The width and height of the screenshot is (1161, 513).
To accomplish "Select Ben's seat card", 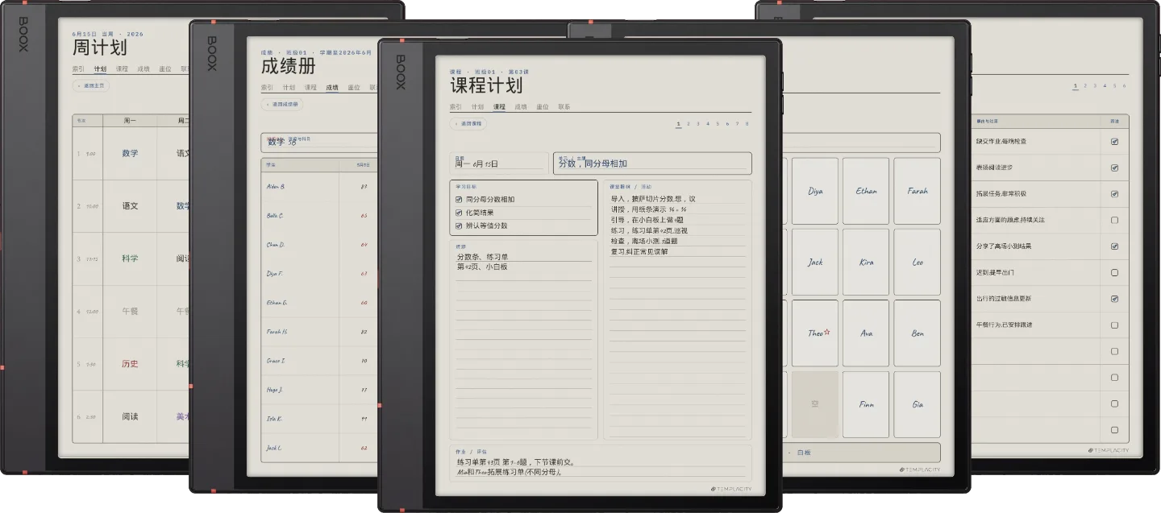I will 917,333.
